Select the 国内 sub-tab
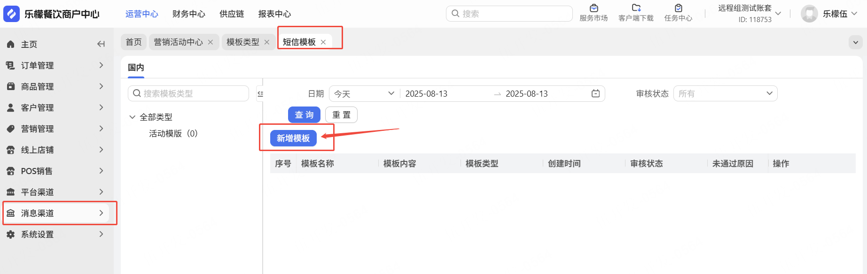867x274 pixels. tap(136, 68)
